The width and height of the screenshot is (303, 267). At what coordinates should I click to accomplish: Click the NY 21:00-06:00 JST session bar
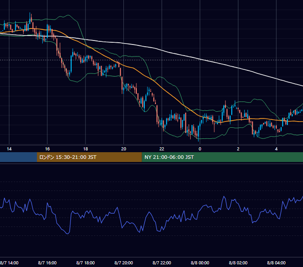pyautogui.click(x=222, y=157)
